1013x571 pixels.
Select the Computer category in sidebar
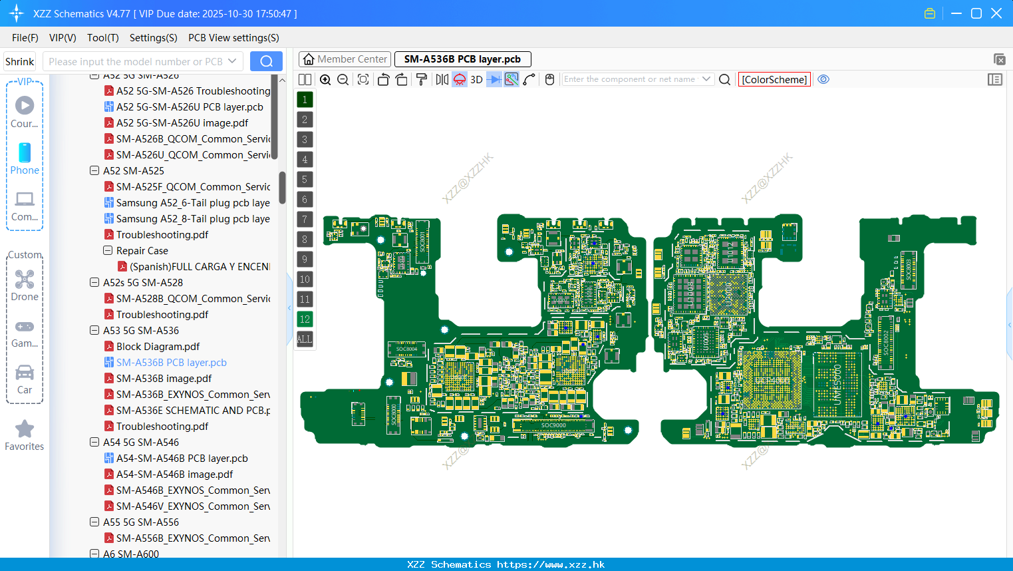point(25,206)
